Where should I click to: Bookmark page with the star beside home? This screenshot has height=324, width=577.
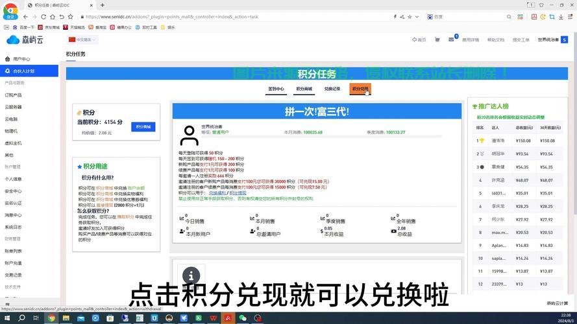click(x=70, y=17)
